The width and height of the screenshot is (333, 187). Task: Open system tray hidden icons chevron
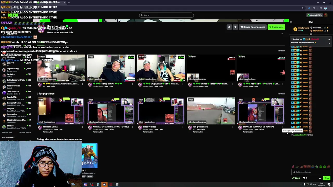point(301,184)
